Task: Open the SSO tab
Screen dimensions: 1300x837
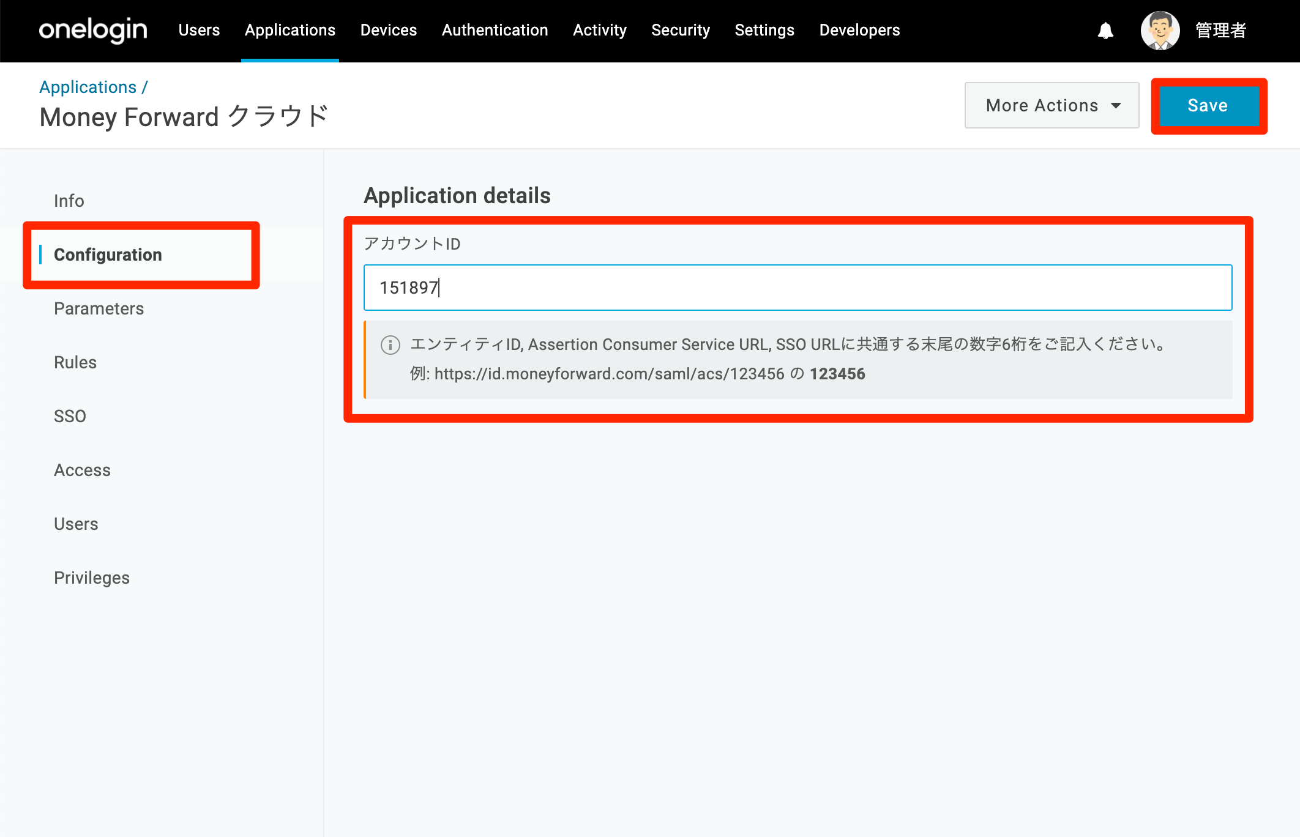Action: pyautogui.click(x=70, y=416)
